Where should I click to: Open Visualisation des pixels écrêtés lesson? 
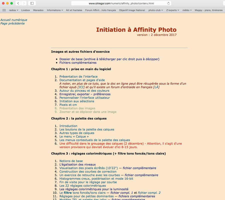click(89, 168)
